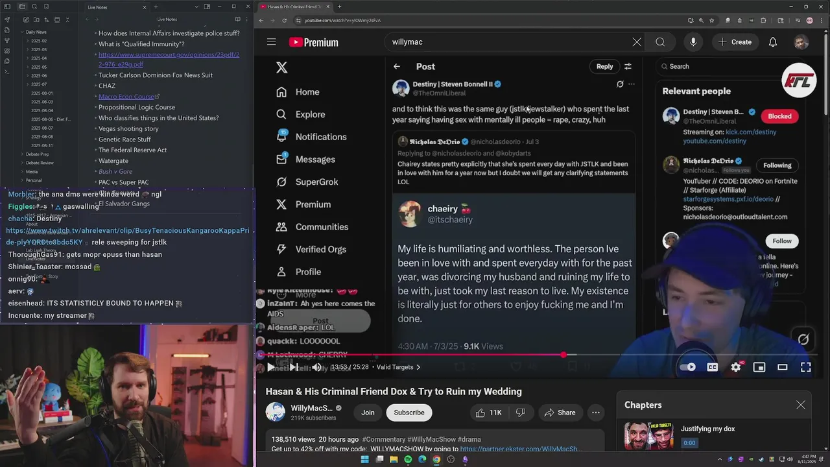The height and width of the screenshot is (467, 830).
Task: Open the video player settings gear
Action: tap(736, 367)
